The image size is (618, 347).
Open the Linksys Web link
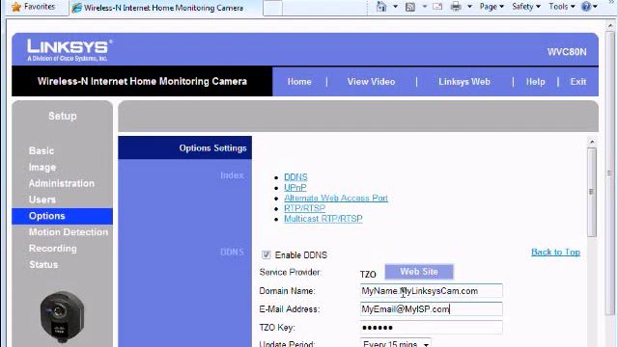[464, 82]
